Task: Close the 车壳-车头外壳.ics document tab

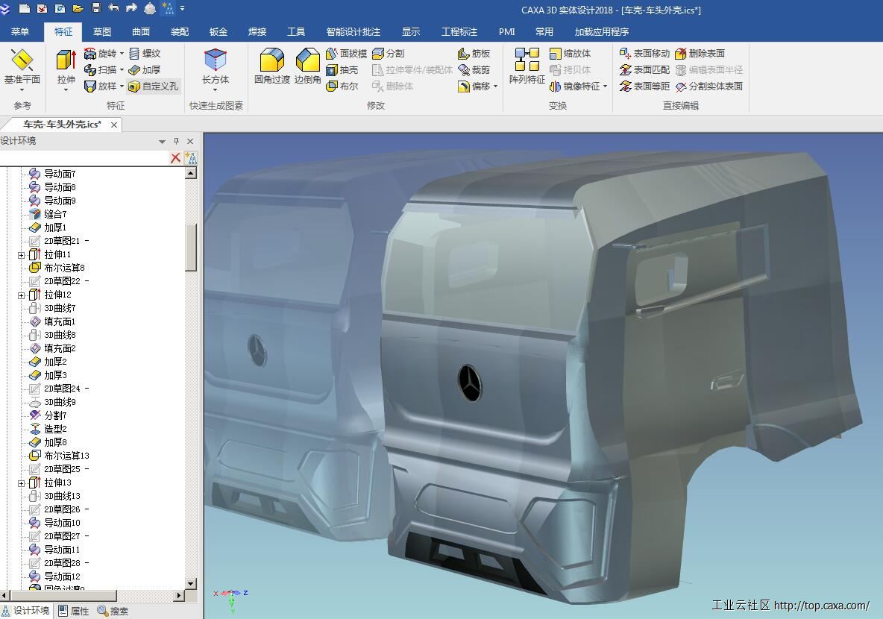Action: click(x=114, y=125)
